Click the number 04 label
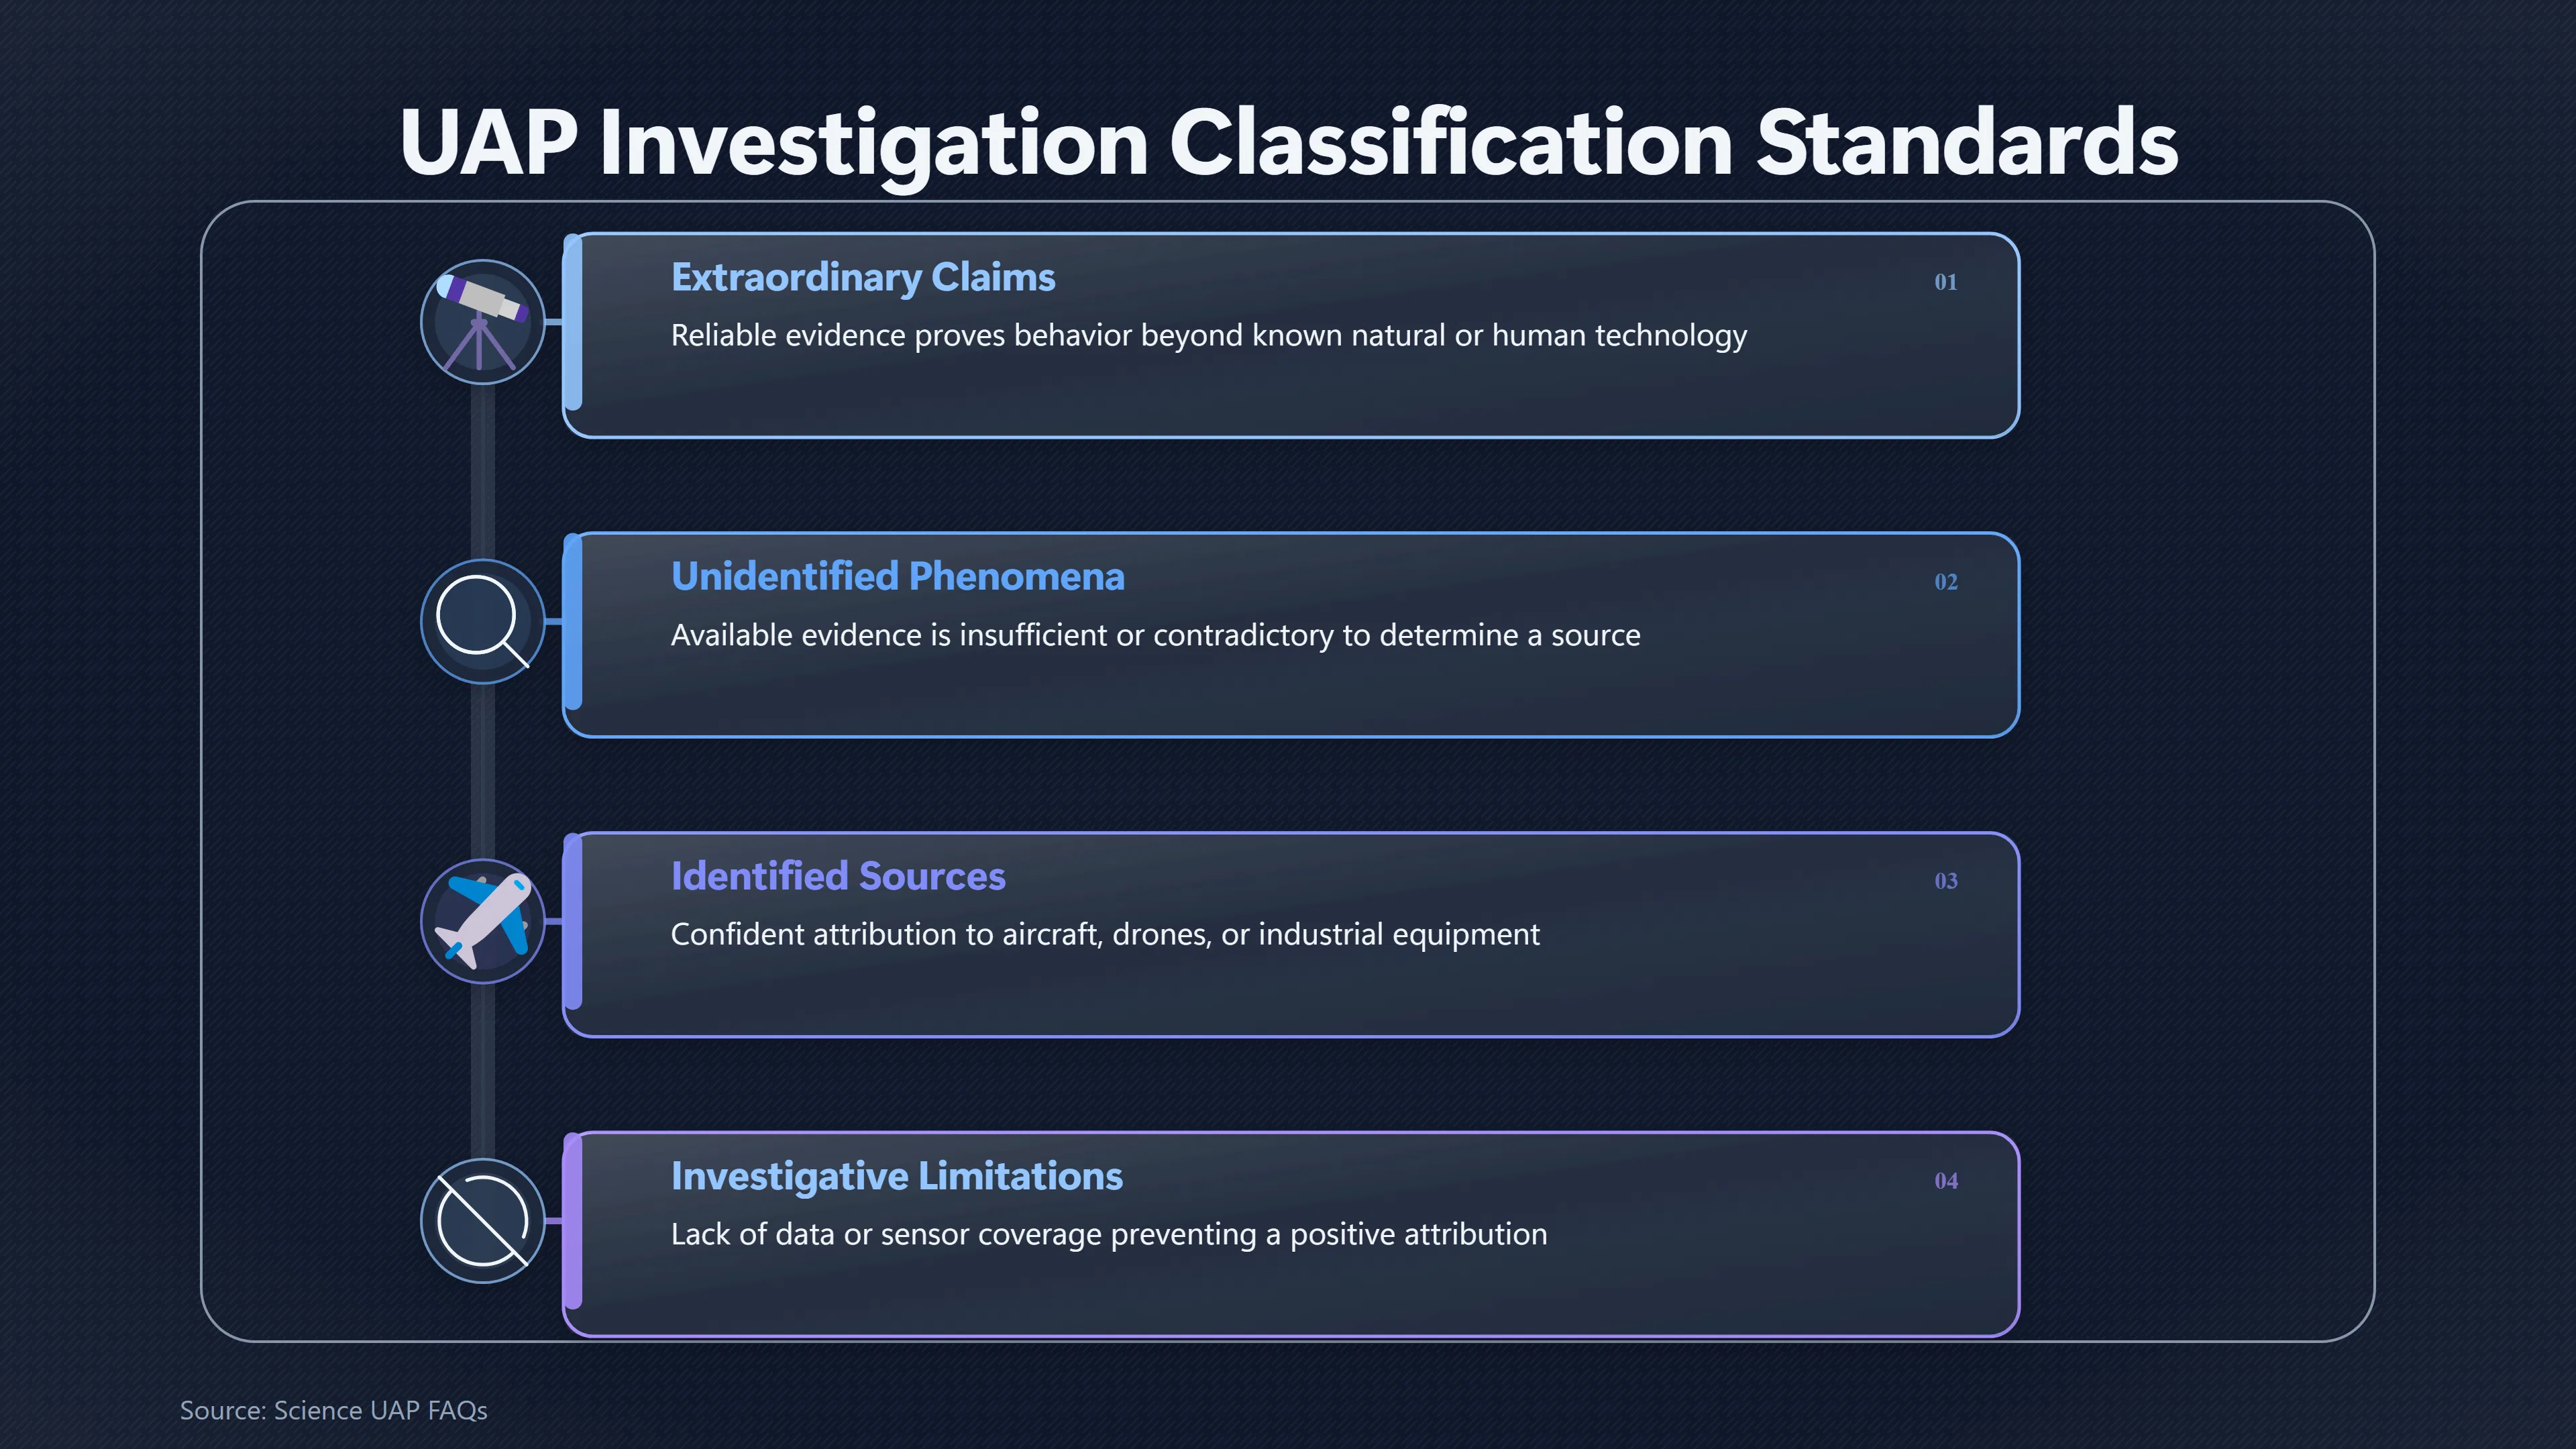The image size is (2576, 1449). click(x=1945, y=1181)
